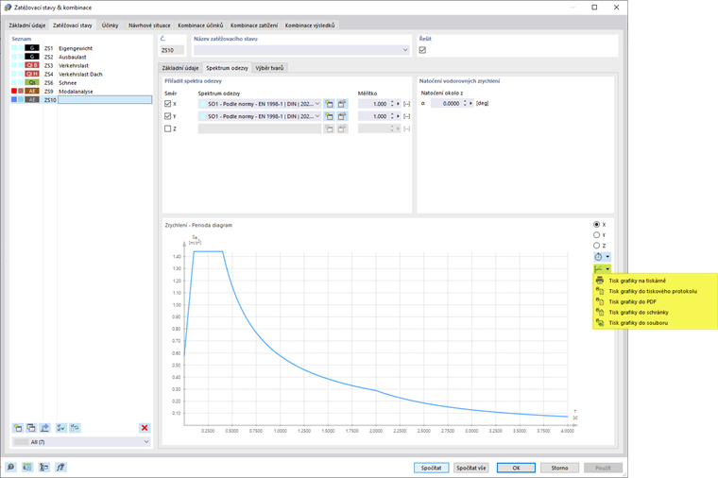Open the clock icon dropdown arrow
The width and height of the screenshot is (718, 478).
point(607,257)
